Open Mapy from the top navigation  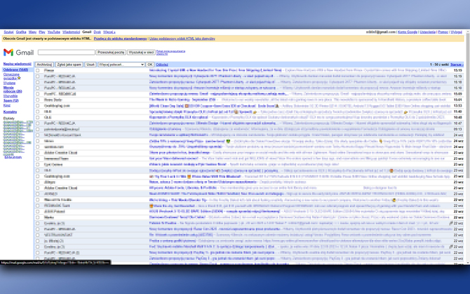click(32, 32)
